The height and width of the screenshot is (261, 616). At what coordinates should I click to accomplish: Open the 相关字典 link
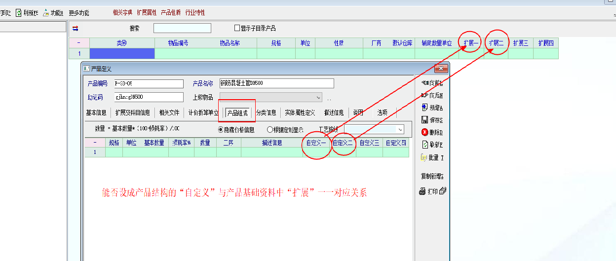pos(122,13)
